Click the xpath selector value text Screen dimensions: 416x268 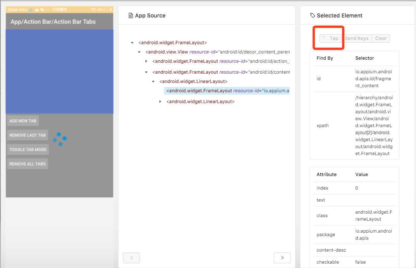pyautogui.click(x=374, y=126)
